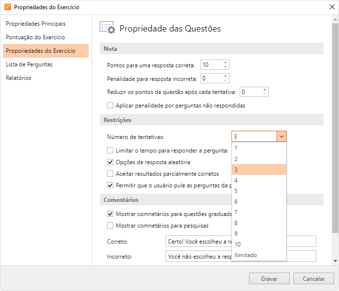This screenshot has width=339, height=291.
Task: Increase points for correct answer
Action: [x=225, y=62]
